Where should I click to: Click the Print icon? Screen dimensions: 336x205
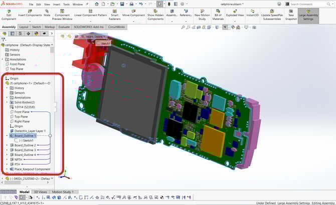(x=131, y=4)
